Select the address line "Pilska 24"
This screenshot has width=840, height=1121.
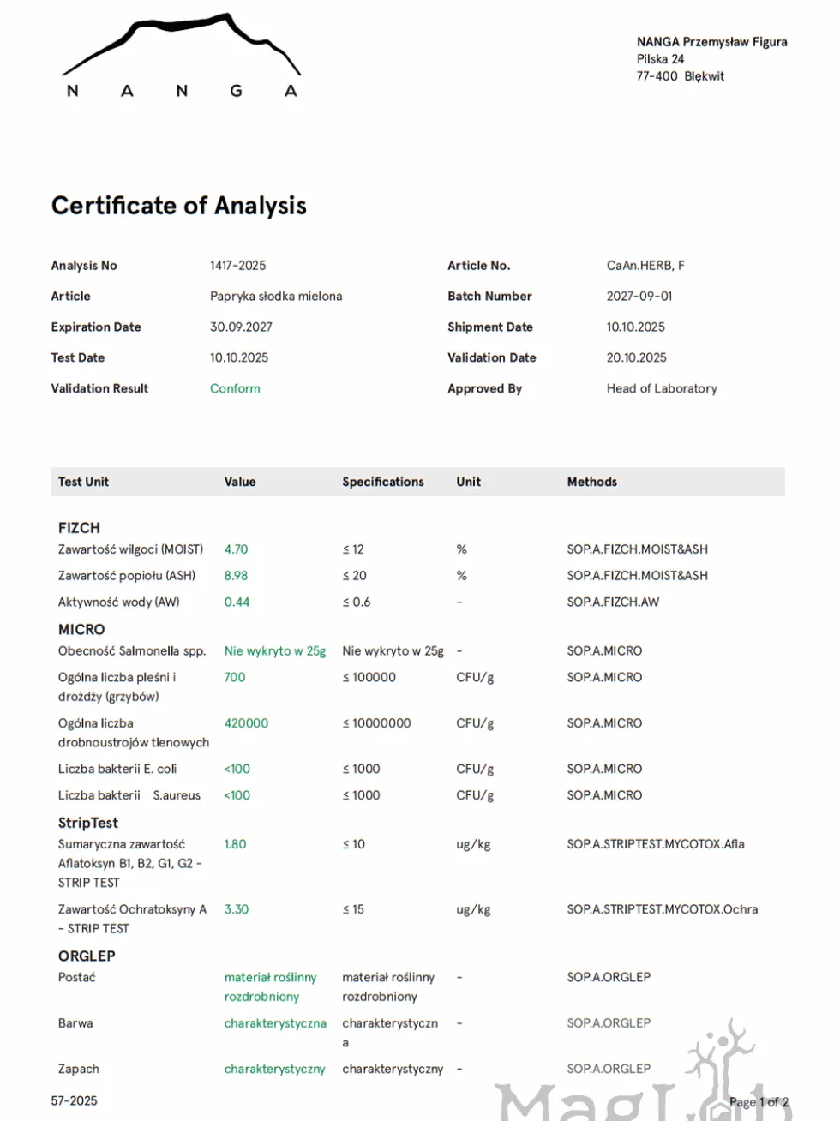click(661, 59)
